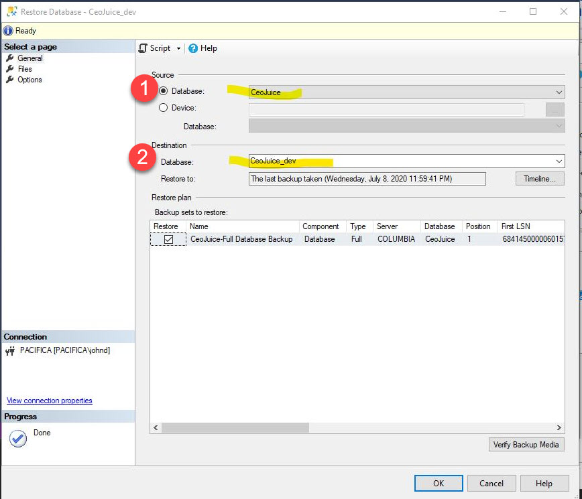The image size is (582, 499).
Task: Click the Name column header
Action: pos(242,226)
